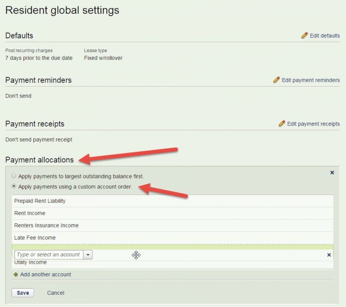The width and height of the screenshot is (346, 307).
Task: Open the Edit payment reminders link
Action: click(x=310, y=80)
